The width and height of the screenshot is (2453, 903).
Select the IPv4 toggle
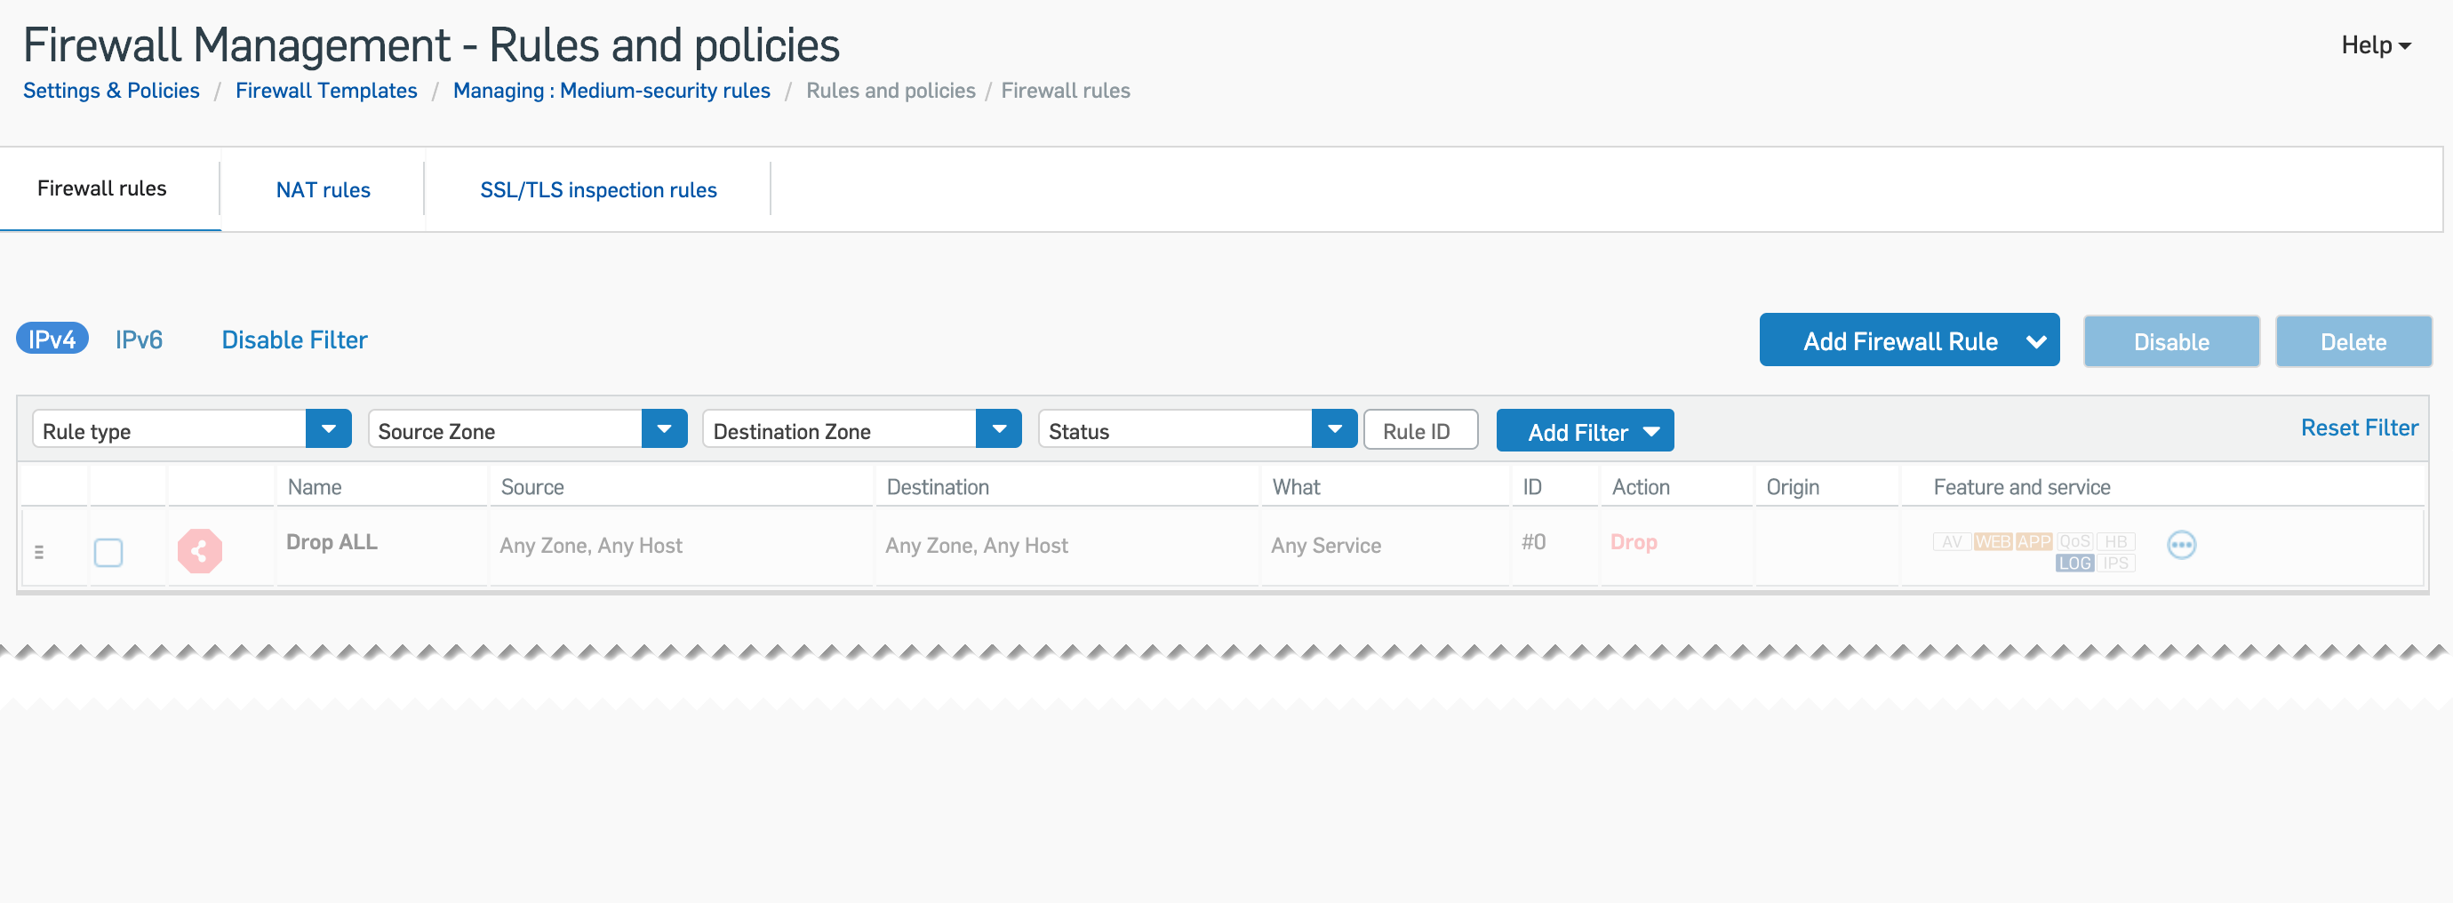[x=52, y=340]
